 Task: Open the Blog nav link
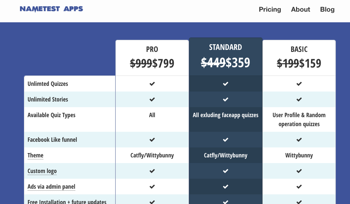tap(327, 9)
